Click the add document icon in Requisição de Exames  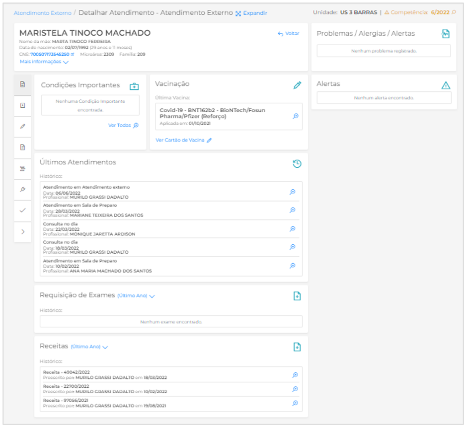tap(297, 296)
